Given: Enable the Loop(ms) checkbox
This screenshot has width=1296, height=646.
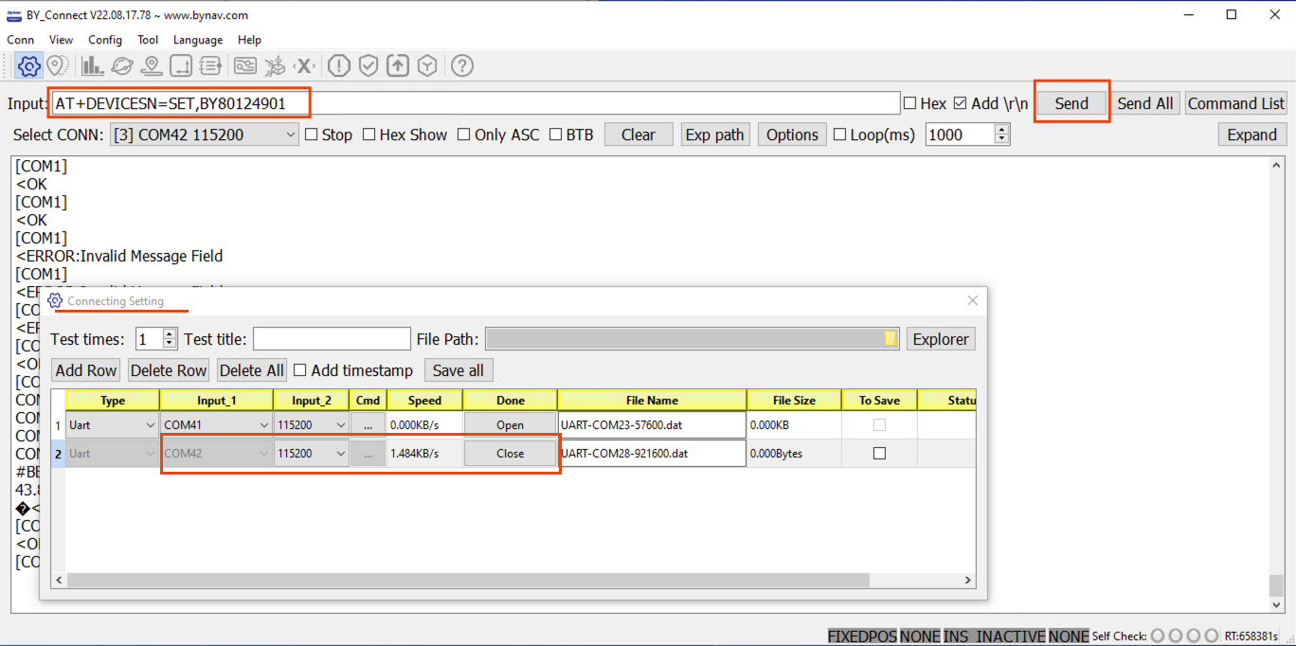Looking at the screenshot, I should pos(839,135).
